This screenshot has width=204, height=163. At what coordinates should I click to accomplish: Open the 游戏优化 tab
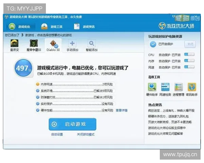(20, 26)
